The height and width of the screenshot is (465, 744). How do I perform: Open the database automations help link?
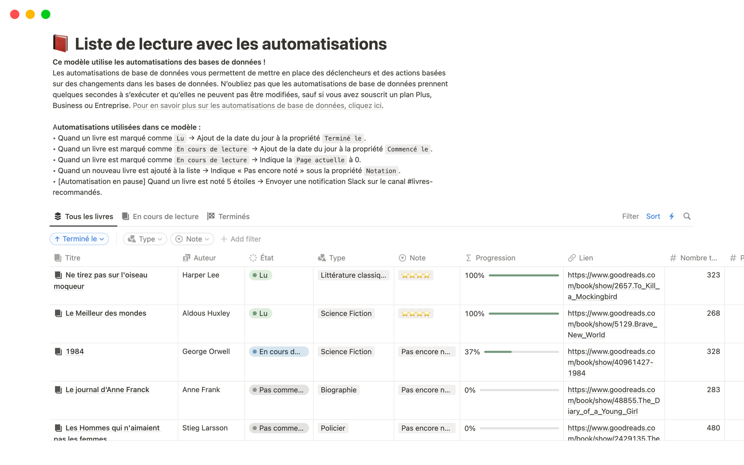[257, 105]
